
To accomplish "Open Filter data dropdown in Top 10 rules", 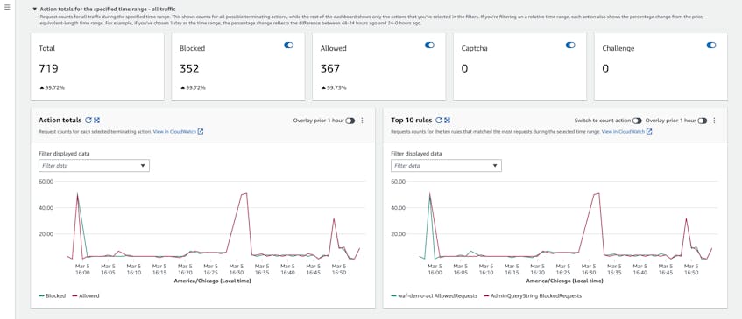I will 446,166.
